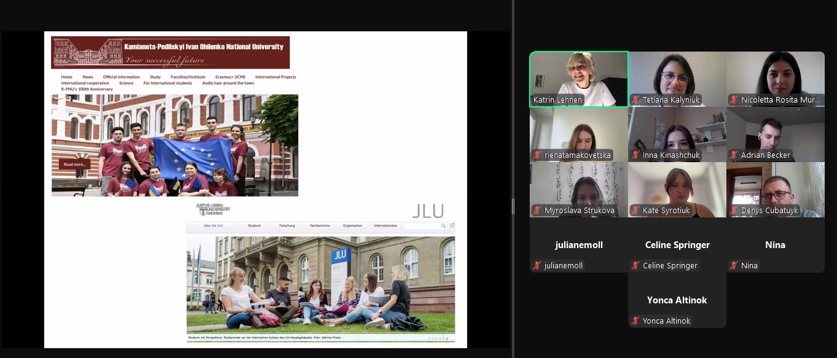Select Inna Kinashchuk's video tile

677,134
